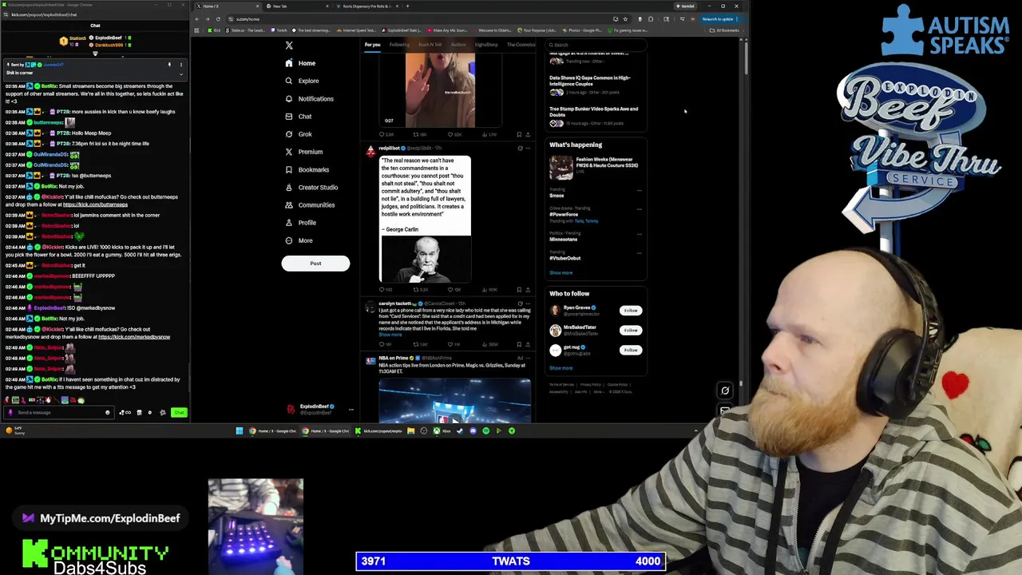Collapse the pinned message in Kick chat

pos(180,73)
